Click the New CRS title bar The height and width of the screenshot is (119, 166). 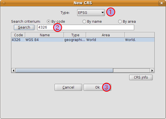tap(83, 3)
